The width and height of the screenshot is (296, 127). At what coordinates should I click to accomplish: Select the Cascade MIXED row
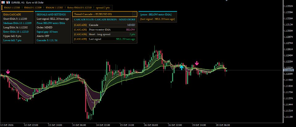click(x=105, y=25)
